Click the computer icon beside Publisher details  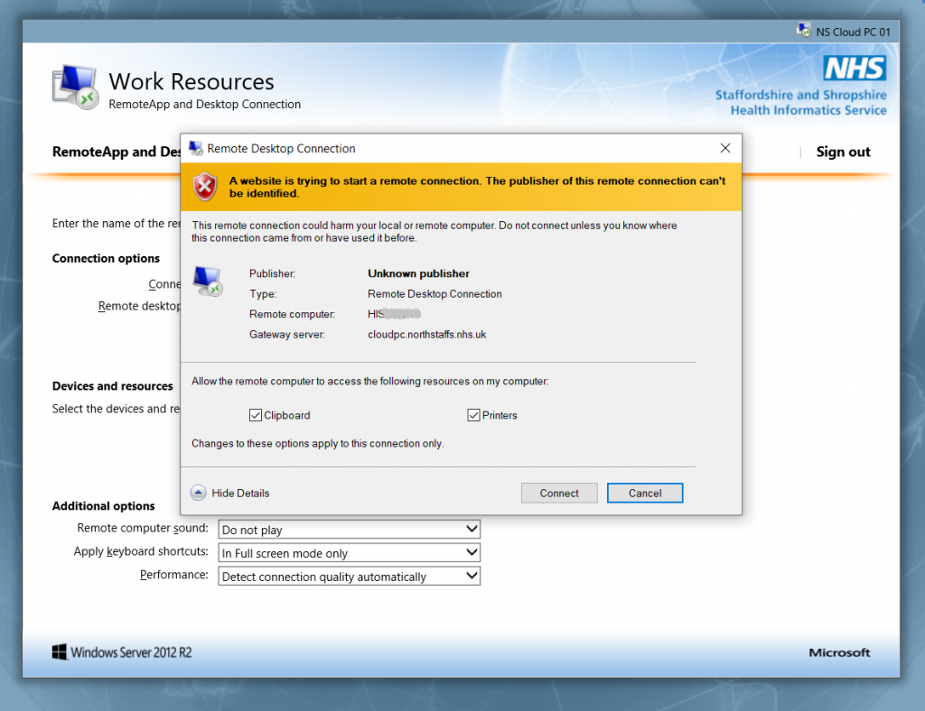click(208, 282)
